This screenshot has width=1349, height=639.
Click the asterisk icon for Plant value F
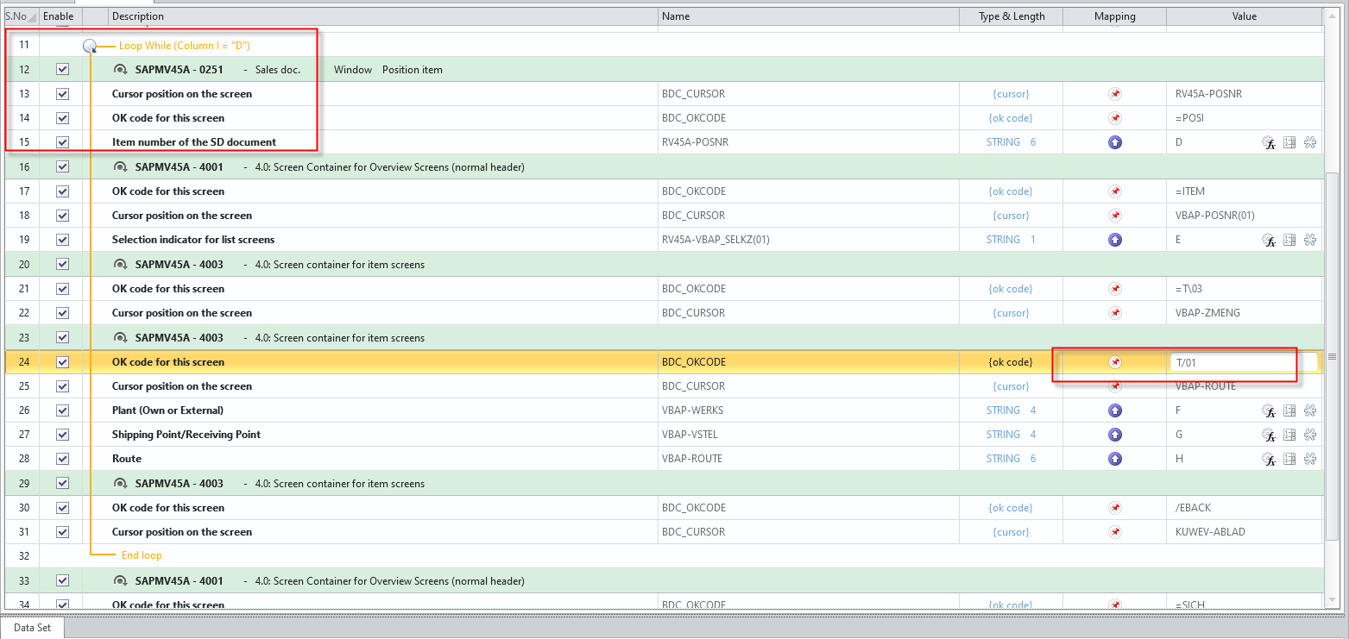pyautogui.click(x=1309, y=411)
